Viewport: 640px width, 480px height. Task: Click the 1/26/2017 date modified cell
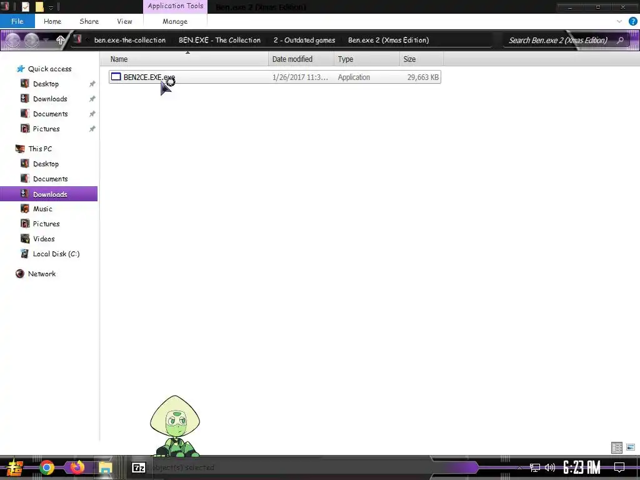point(300,77)
